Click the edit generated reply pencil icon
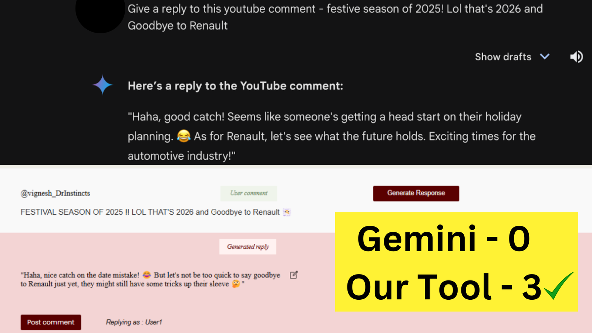The height and width of the screenshot is (333, 592). coord(294,275)
